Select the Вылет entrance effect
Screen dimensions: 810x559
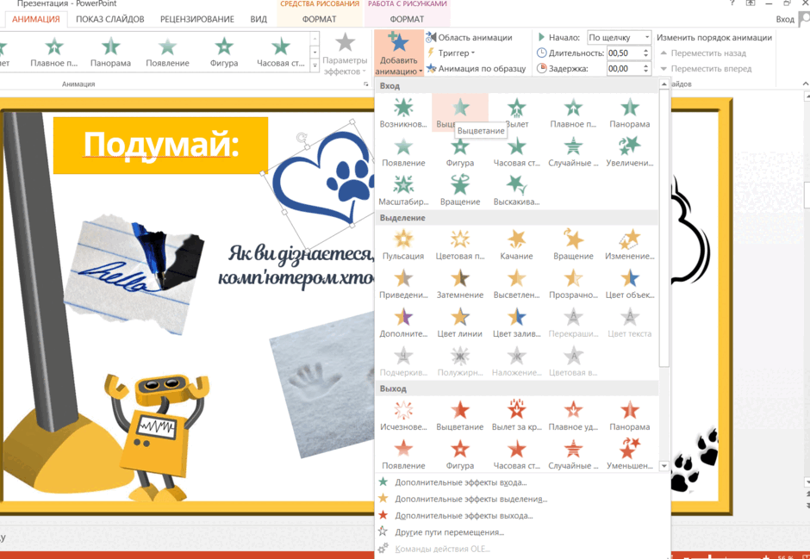[516, 113]
